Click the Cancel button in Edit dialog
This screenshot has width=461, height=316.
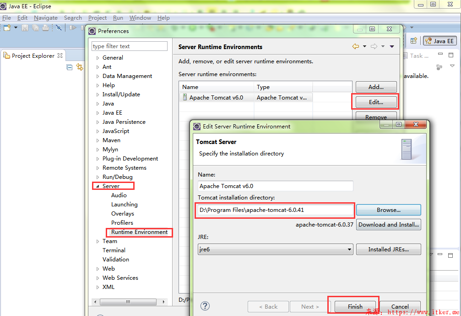(x=400, y=306)
